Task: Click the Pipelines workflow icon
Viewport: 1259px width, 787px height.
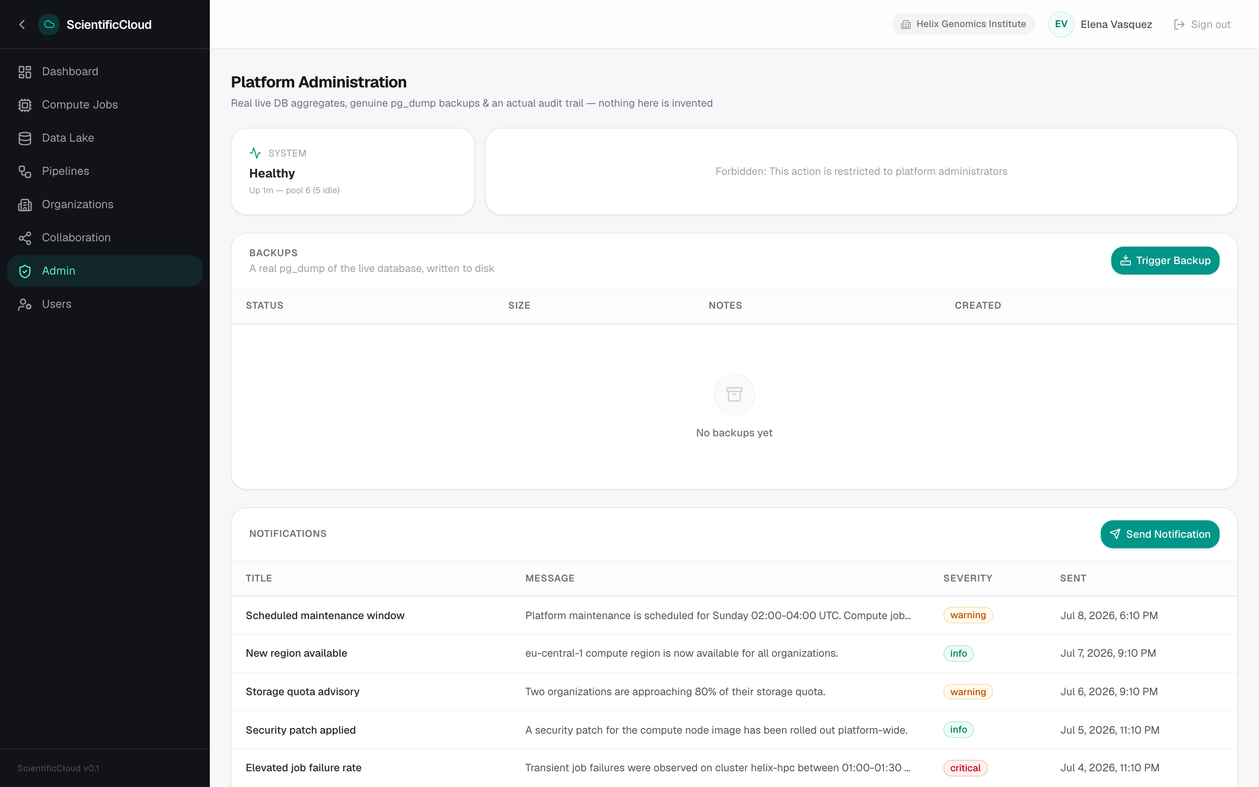Action: (25, 171)
